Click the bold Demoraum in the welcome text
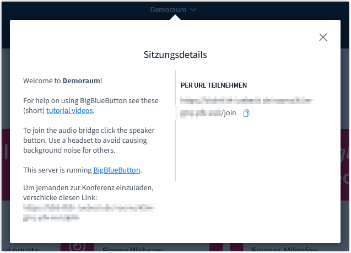The image size is (351, 253). (x=82, y=80)
